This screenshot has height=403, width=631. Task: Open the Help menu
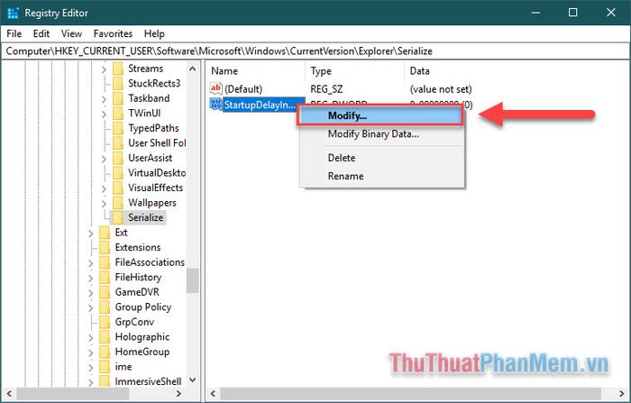(x=154, y=34)
